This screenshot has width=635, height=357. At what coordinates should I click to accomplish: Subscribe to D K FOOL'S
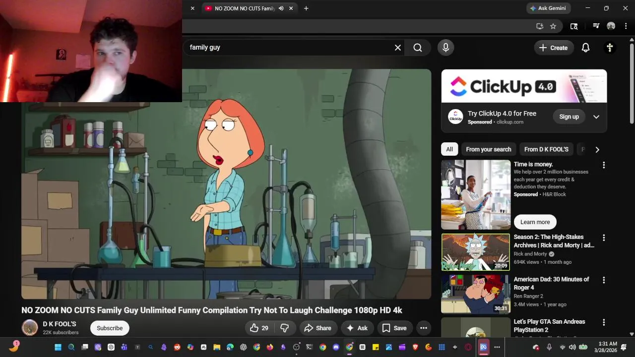point(110,328)
